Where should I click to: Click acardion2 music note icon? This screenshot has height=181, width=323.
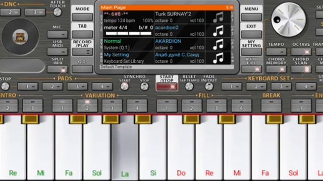coord(218,31)
